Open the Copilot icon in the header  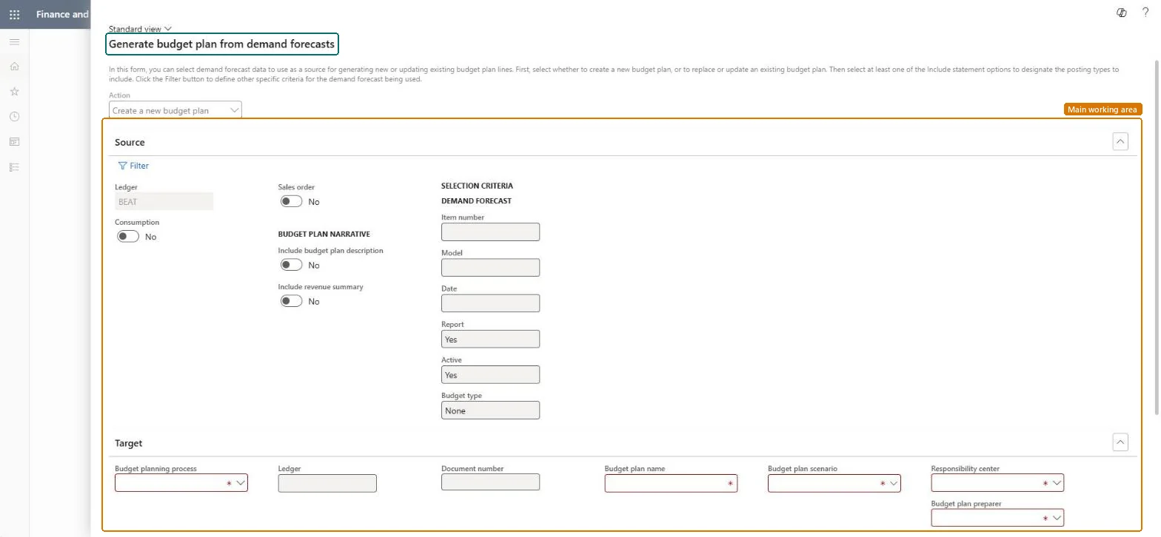point(1122,13)
